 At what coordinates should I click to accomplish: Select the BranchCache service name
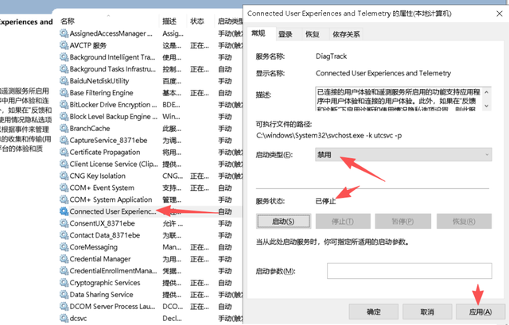click(90, 129)
